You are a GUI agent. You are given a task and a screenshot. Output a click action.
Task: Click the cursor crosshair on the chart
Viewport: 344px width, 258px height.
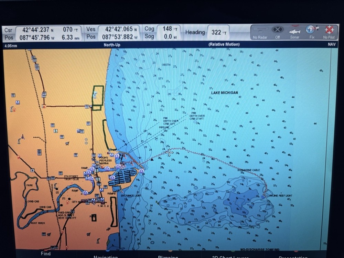coord(169,153)
